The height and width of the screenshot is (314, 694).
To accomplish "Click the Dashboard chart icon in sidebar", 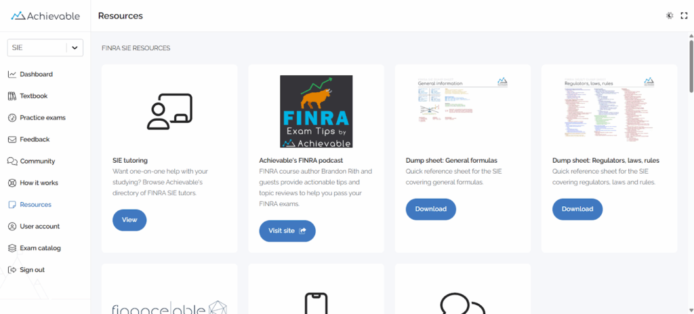I will pyautogui.click(x=12, y=75).
